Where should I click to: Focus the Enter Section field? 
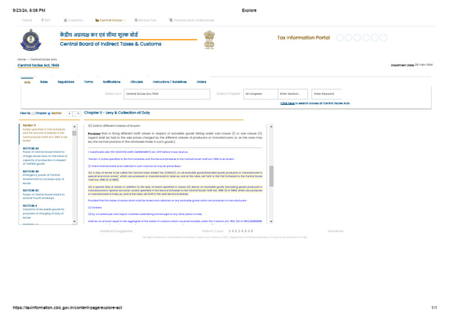(293, 94)
